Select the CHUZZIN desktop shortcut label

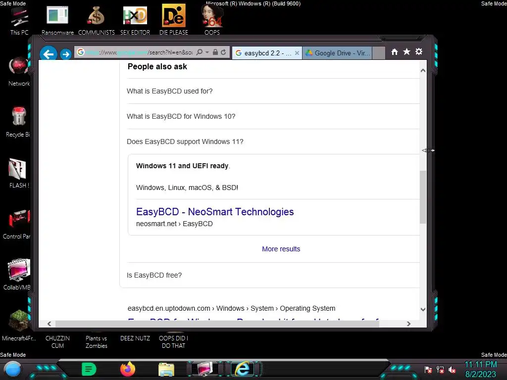coord(57,342)
